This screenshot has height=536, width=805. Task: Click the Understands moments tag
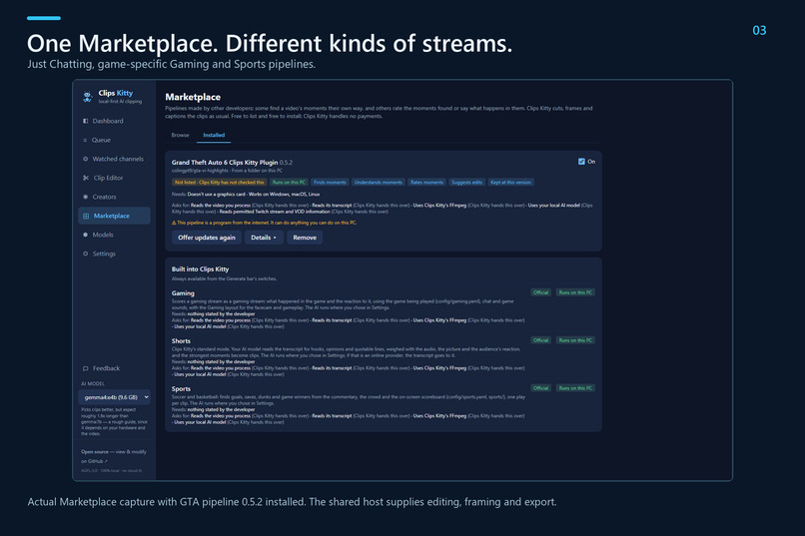[x=378, y=183]
